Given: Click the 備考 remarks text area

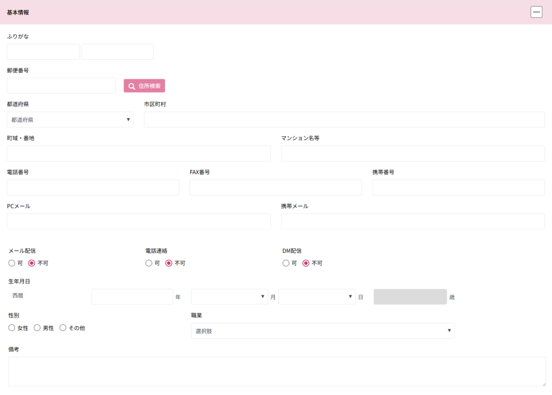Looking at the screenshot, I should point(277,371).
